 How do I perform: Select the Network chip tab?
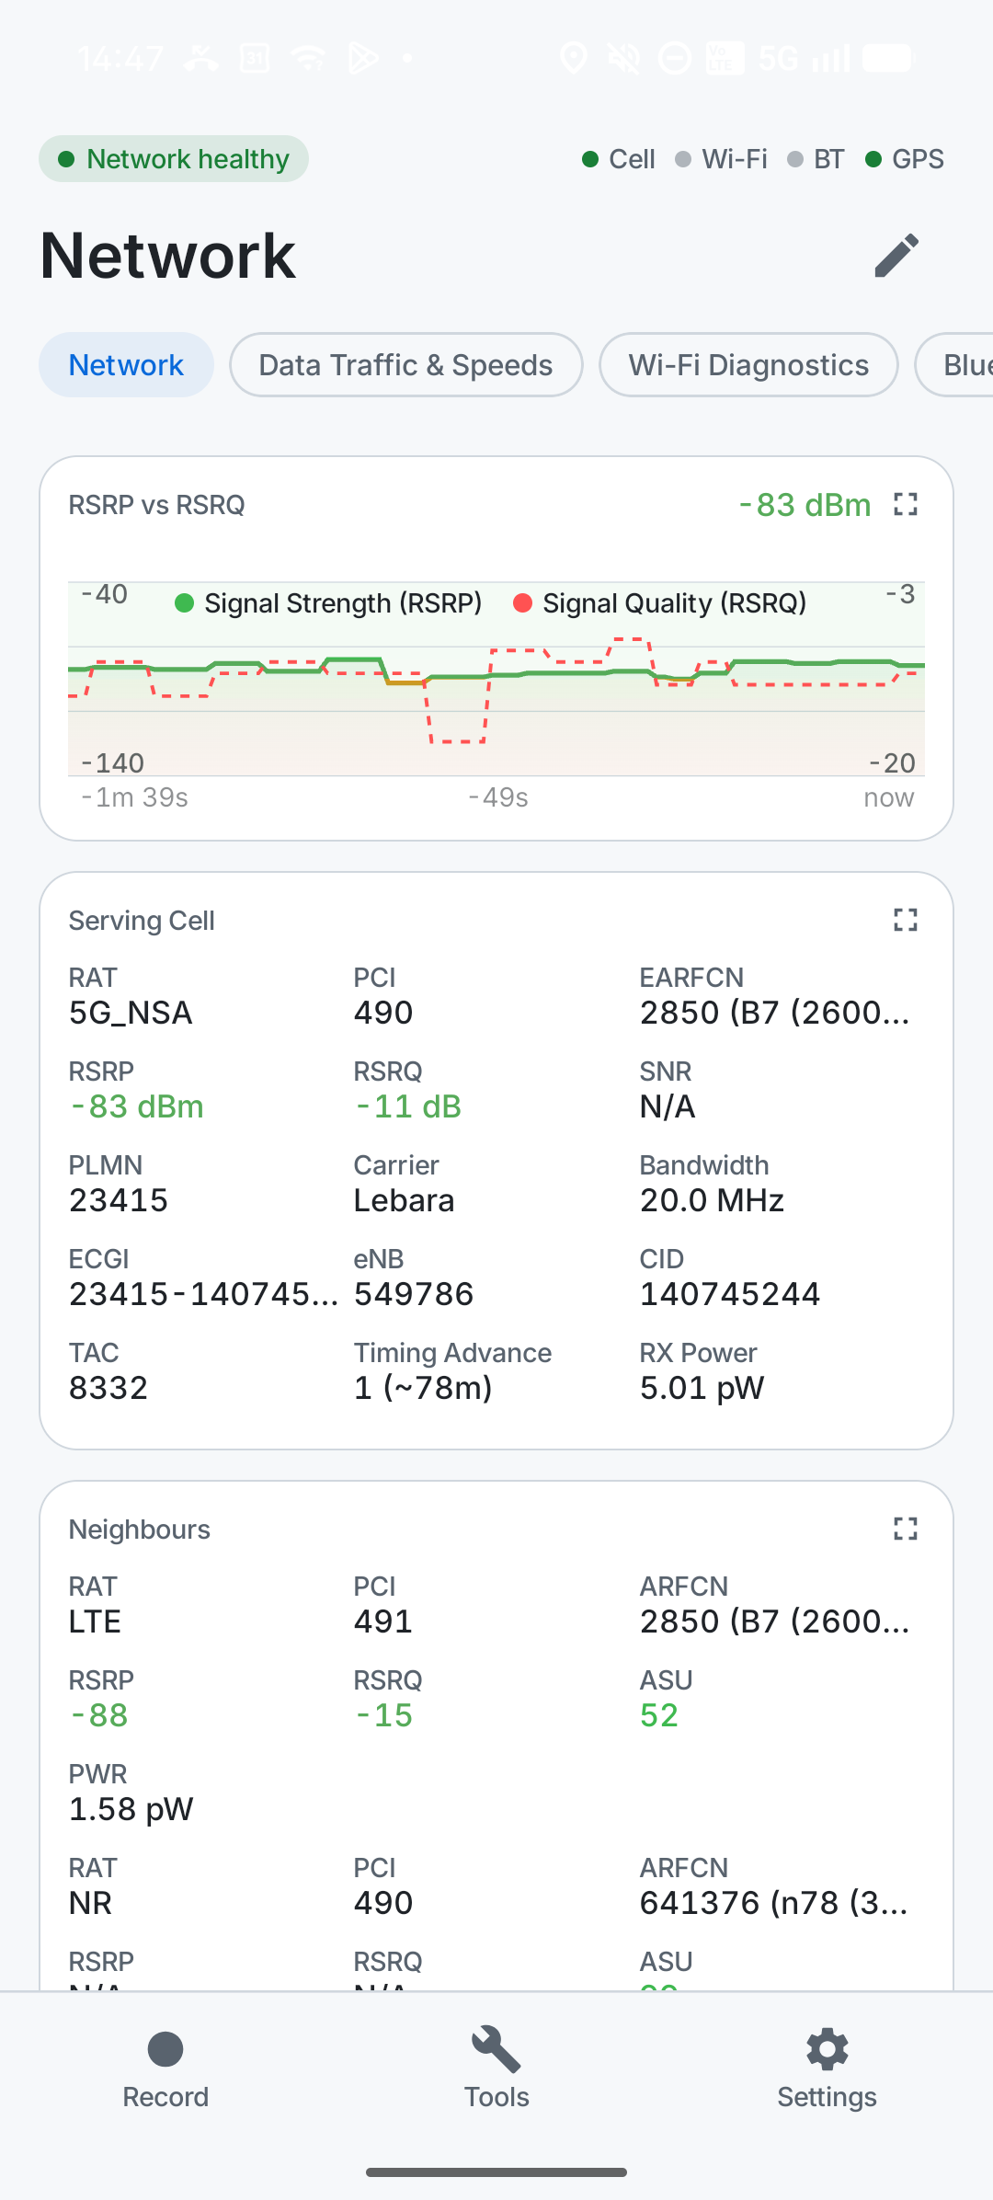126,365
